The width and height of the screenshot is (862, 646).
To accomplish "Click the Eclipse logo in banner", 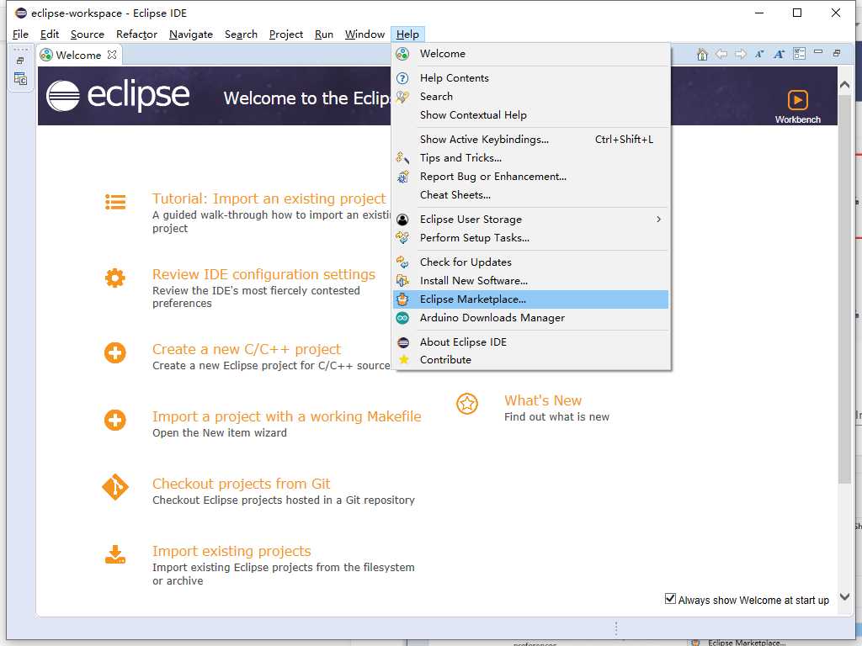I will [x=118, y=96].
